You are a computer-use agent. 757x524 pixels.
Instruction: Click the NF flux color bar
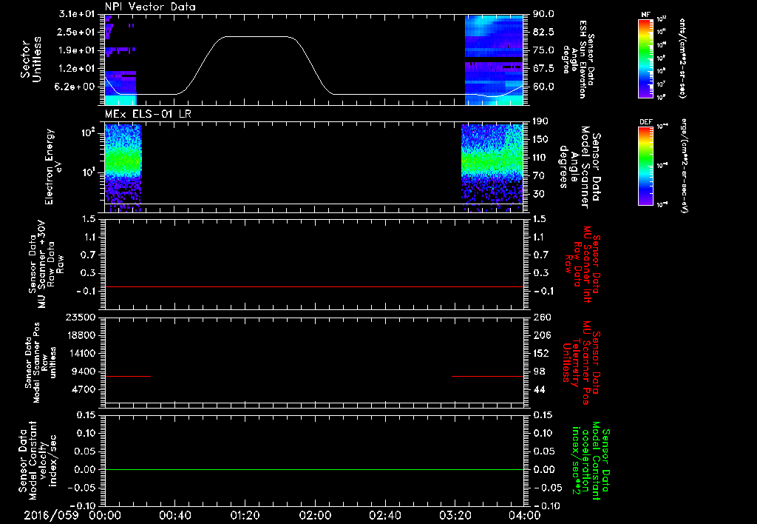coord(646,58)
